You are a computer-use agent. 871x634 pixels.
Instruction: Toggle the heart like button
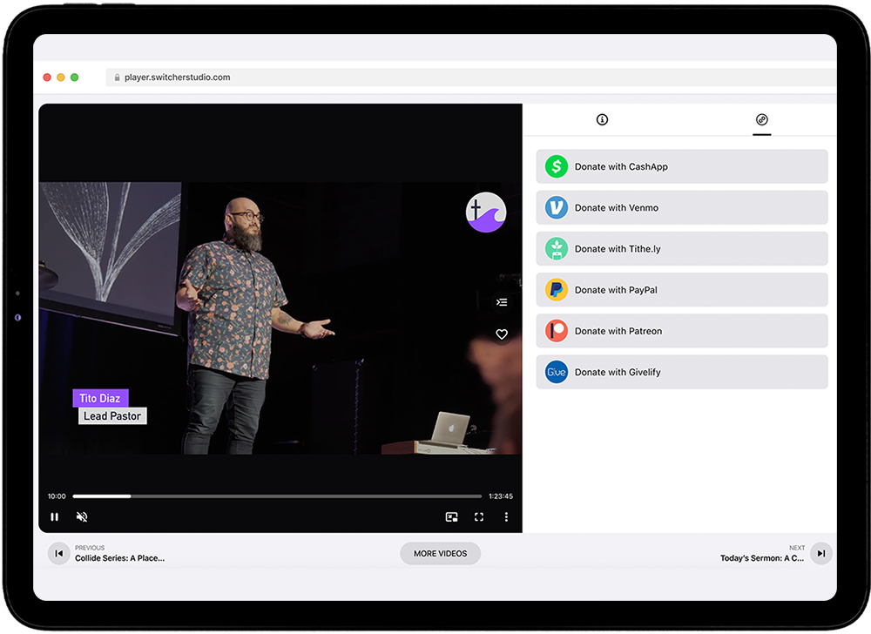[x=502, y=334]
